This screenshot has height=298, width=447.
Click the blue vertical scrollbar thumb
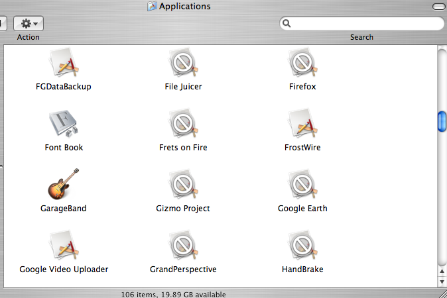point(442,122)
